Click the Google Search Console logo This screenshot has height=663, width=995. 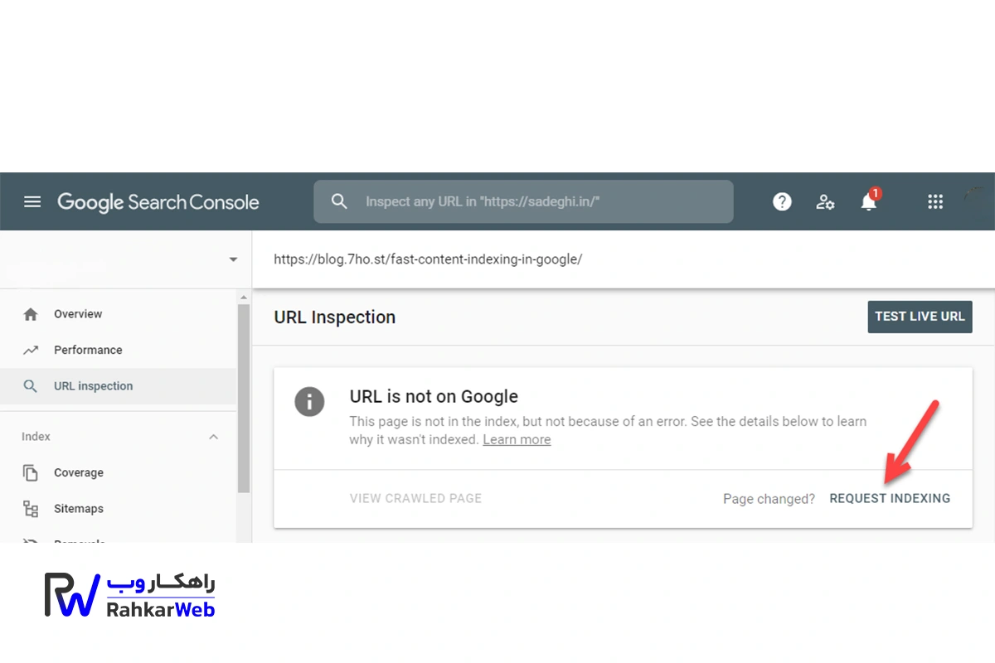158,202
